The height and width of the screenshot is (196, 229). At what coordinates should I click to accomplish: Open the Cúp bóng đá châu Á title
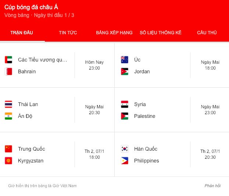31,7
